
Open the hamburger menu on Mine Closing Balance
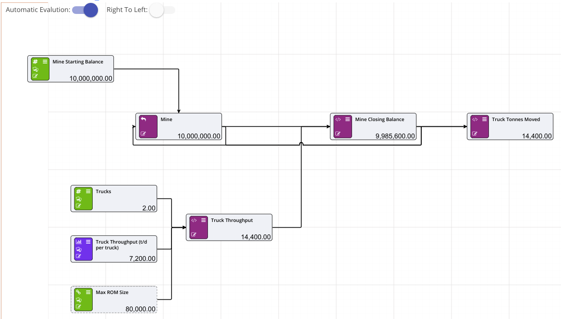[x=348, y=119]
